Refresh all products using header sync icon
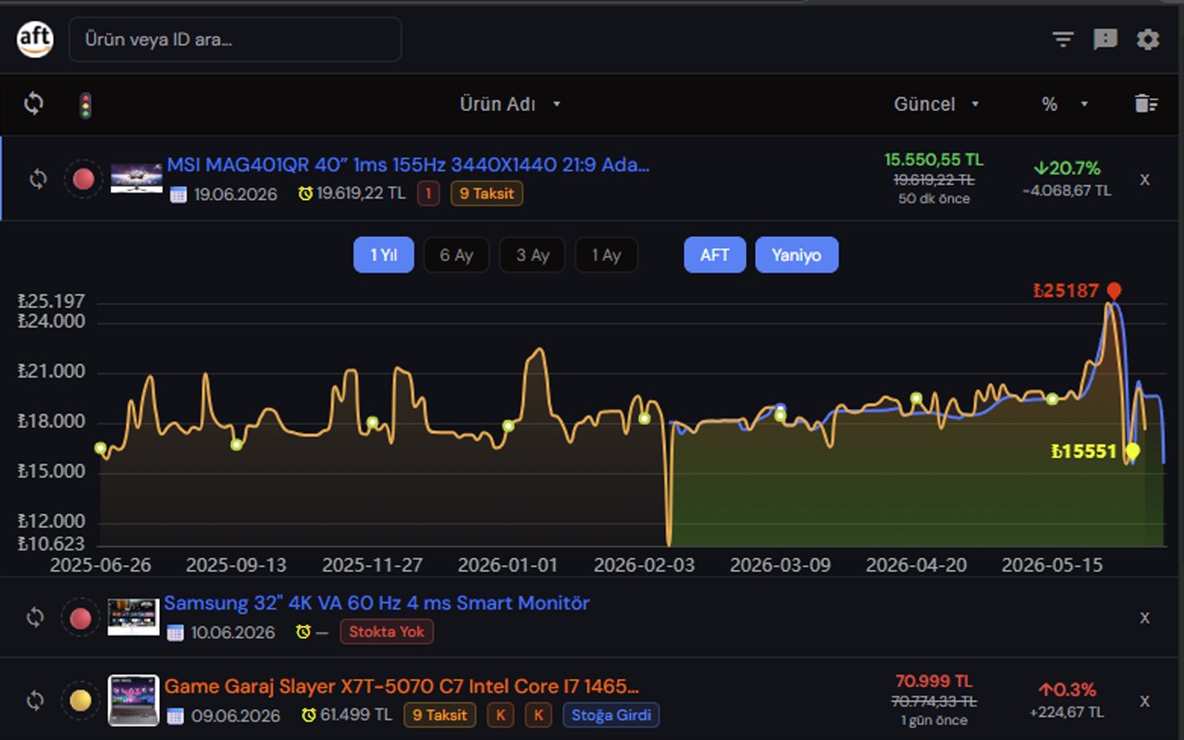This screenshot has width=1184, height=740. (33, 104)
